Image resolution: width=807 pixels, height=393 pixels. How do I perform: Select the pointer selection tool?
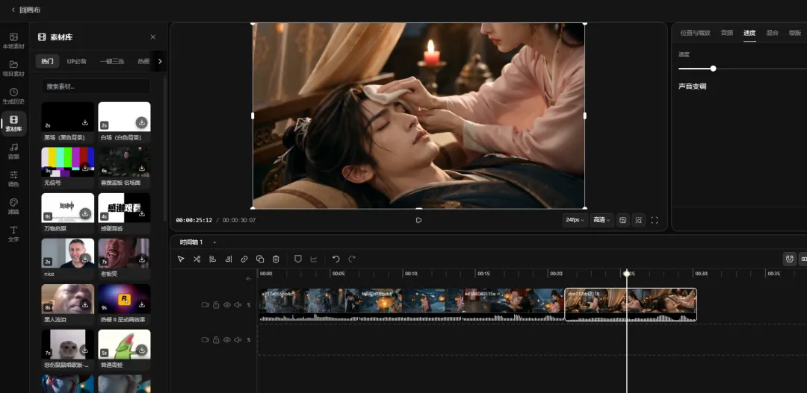click(x=181, y=259)
